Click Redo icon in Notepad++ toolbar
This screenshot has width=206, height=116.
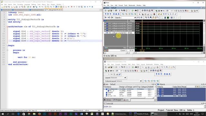(x=30, y=6)
